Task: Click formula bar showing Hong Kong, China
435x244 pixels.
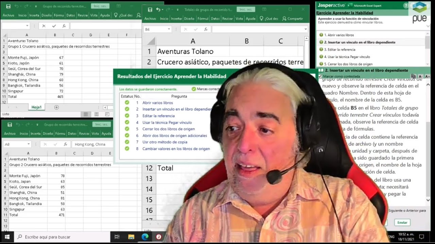Action: pyautogui.click(x=92, y=144)
